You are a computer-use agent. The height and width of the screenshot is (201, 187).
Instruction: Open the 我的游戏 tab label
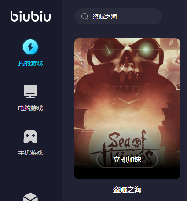(x=30, y=63)
